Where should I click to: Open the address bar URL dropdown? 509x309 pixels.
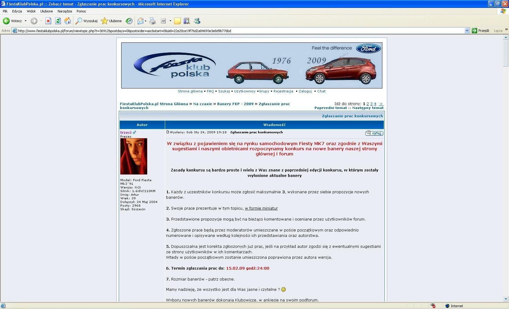[467, 31]
